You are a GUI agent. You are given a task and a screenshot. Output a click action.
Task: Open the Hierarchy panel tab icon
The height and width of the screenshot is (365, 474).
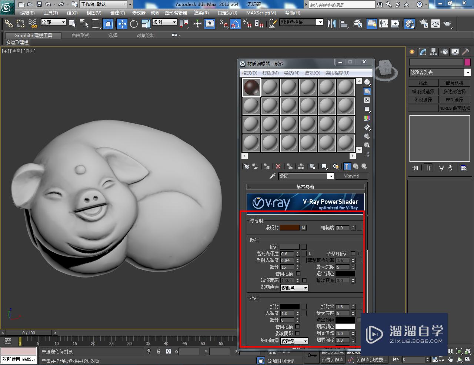tap(433, 52)
